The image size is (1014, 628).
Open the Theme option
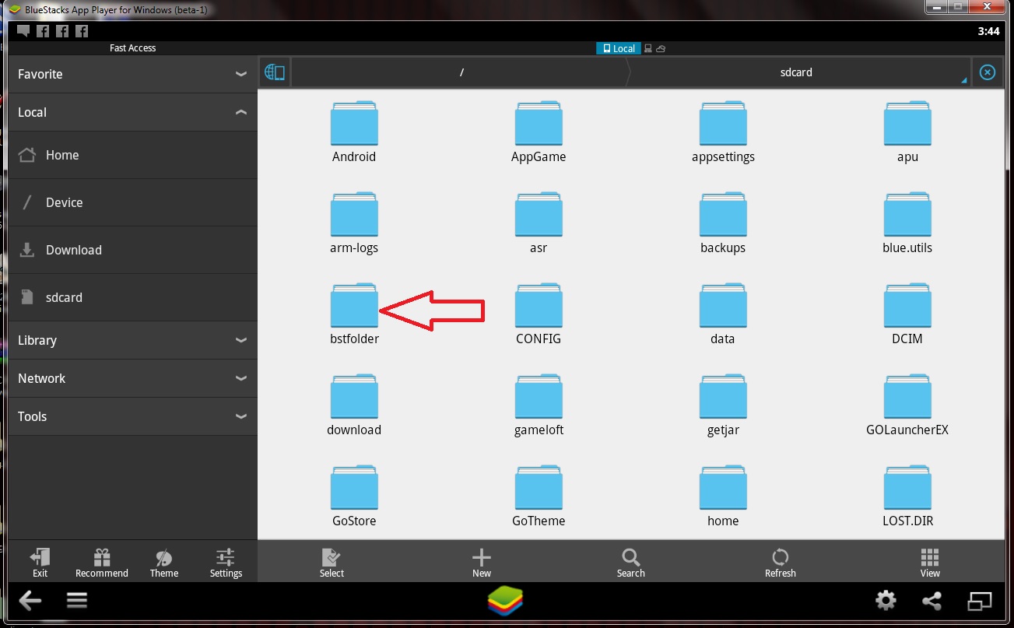coord(164,563)
